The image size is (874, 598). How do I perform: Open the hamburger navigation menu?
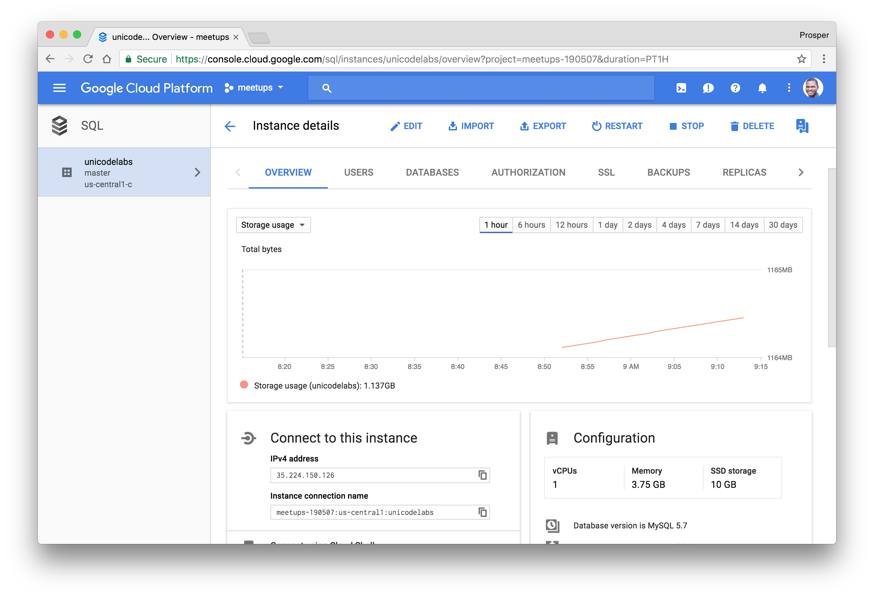pyautogui.click(x=59, y=88)
